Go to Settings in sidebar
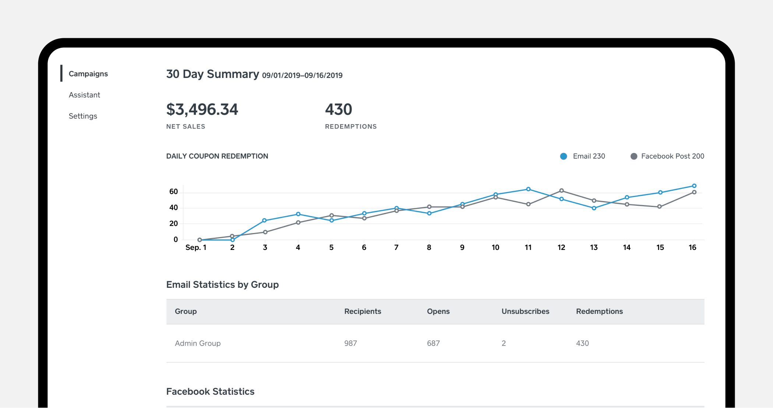 click(83, 116)
